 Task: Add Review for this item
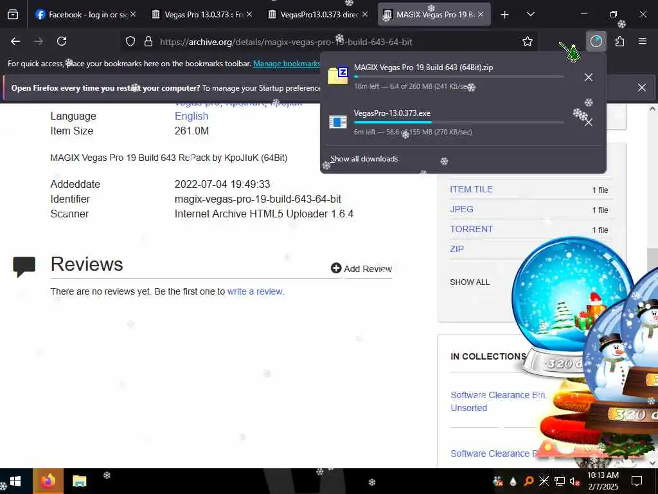point(361,268)
